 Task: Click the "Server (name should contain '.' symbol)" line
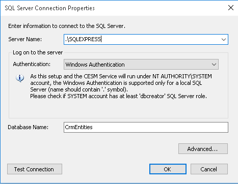[x=79, y=89]
